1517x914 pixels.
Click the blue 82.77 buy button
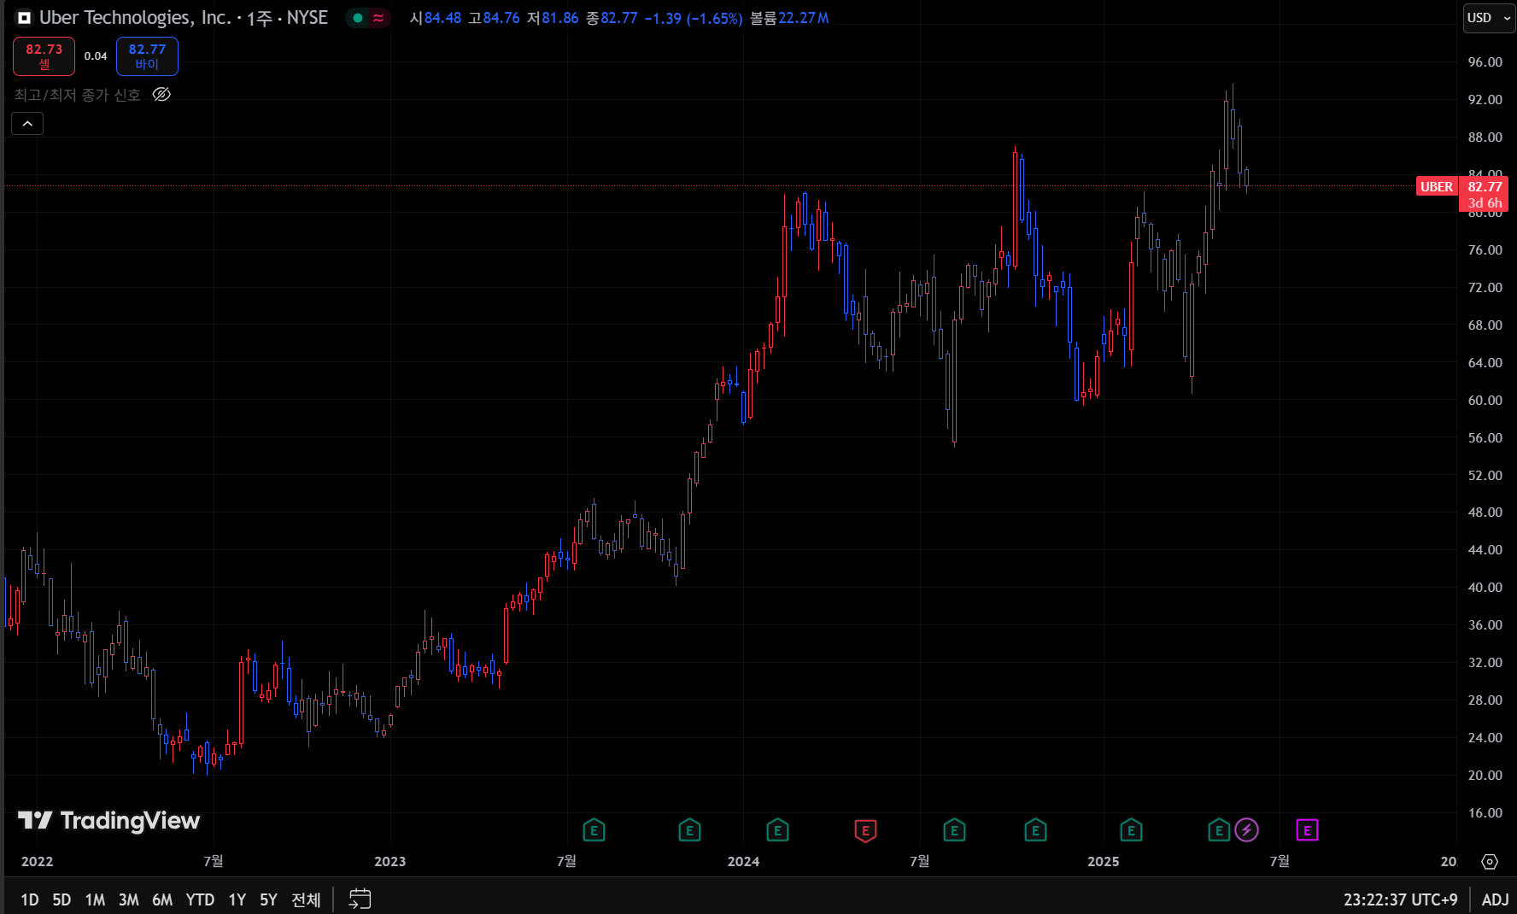coord(147,56)
